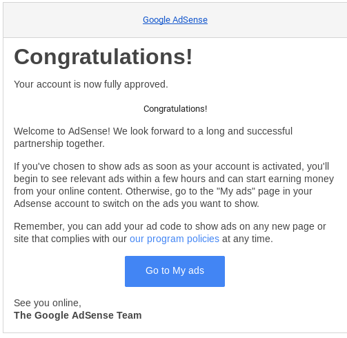The width and height of the screenshot is (347, 338).
Task: Click the 'site that complies with our' text
Action: tap(70, 239)
